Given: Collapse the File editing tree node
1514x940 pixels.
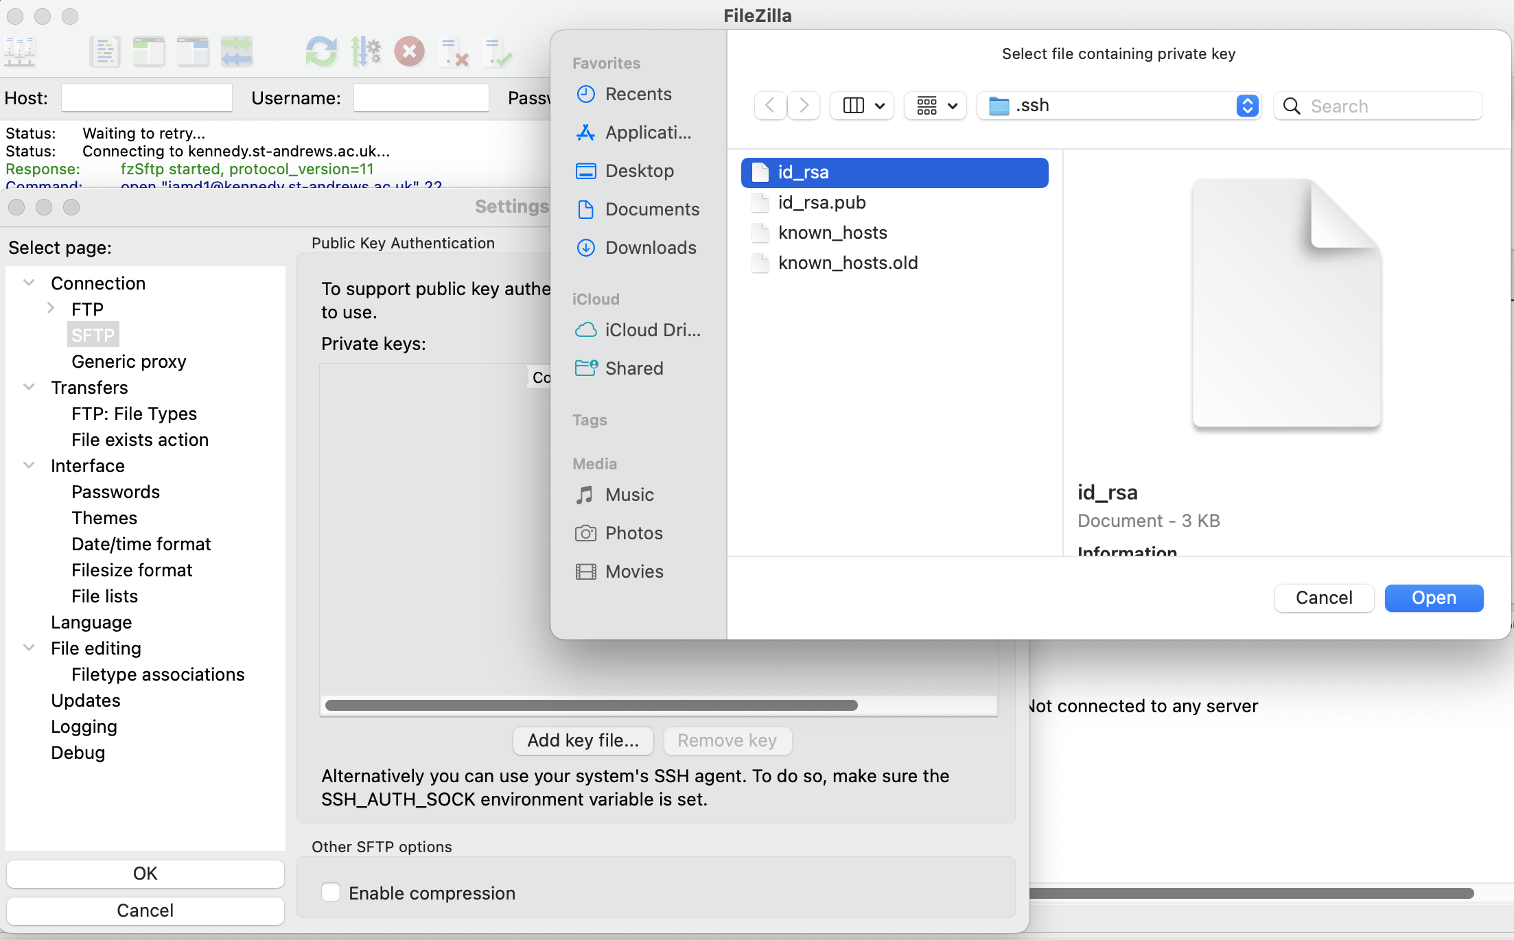Looking at the screenshot, I should [x=29, y=648].
